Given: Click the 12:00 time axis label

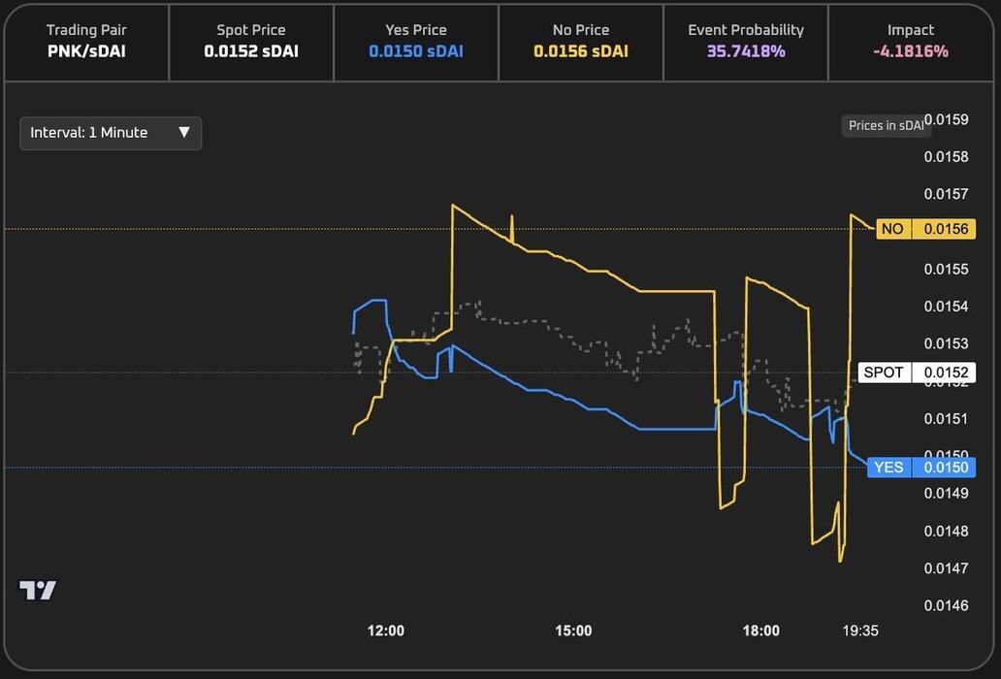Looking at the screenshot, I should 386,630.
